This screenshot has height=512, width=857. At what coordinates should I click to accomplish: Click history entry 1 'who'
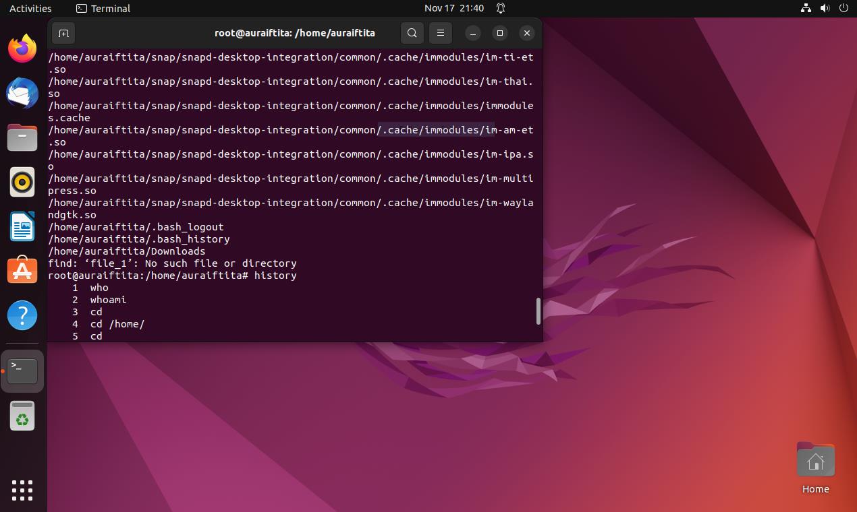click(99, 288)
